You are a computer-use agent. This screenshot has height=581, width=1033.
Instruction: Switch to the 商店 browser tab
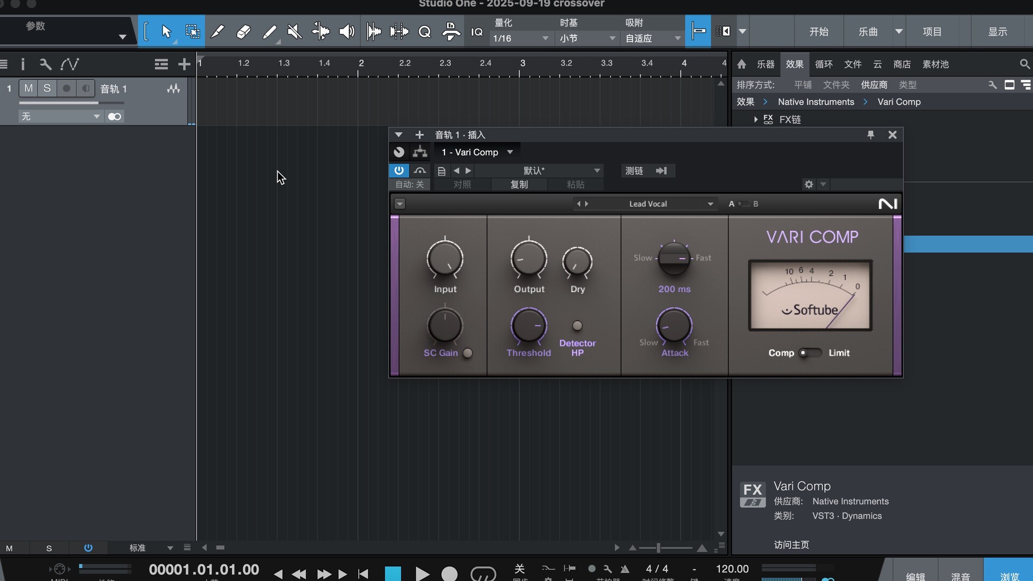point(902,65)
